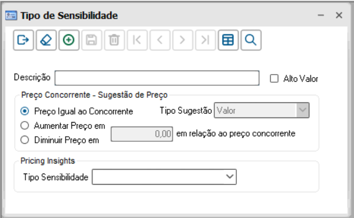Click the magnifying glass search icon
Screen dimensions: 354x218
click(250, 41)
